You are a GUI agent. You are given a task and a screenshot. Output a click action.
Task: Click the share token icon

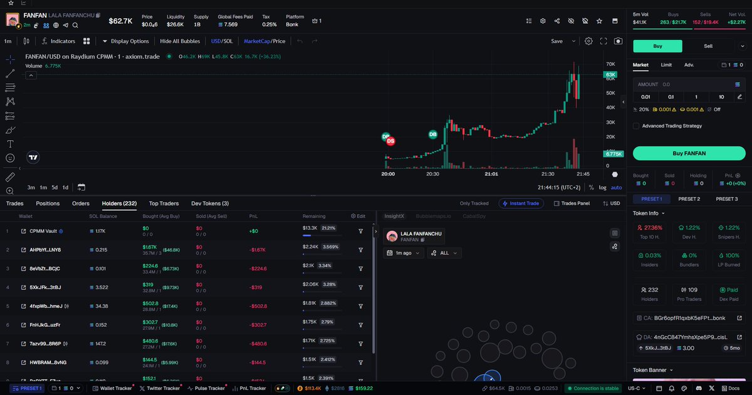(556, 21)
